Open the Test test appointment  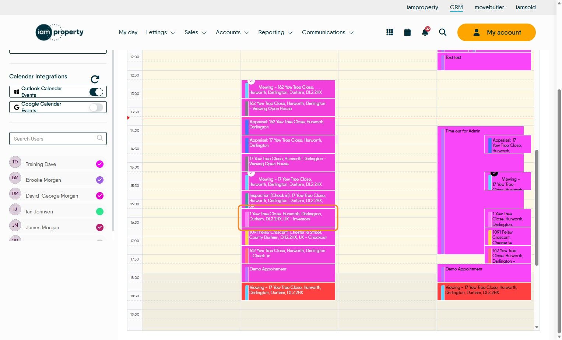pyautogui.click(x=484, y=61)
